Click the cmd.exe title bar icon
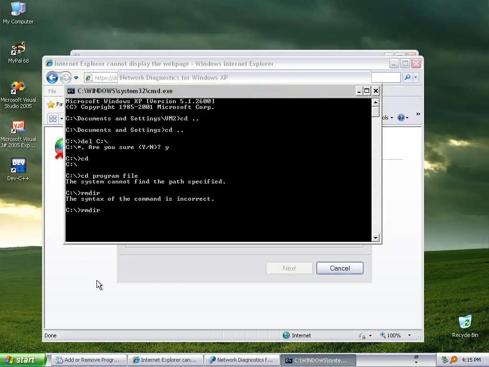This screenshot has width=489, height=367. pyautogui.click(x=71, y=91)
